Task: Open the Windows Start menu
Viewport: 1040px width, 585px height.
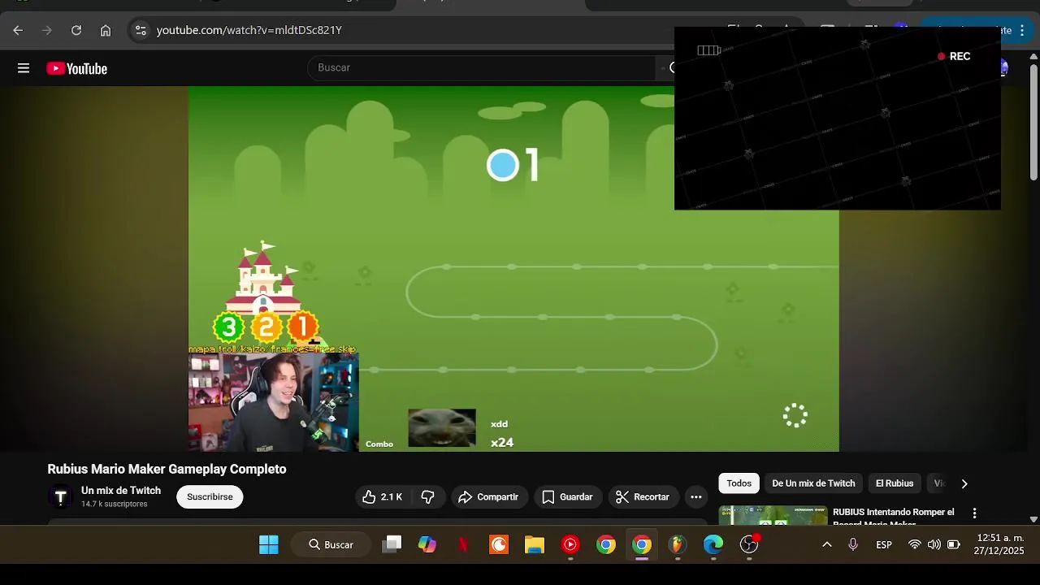Action: [x=269, y=544]
